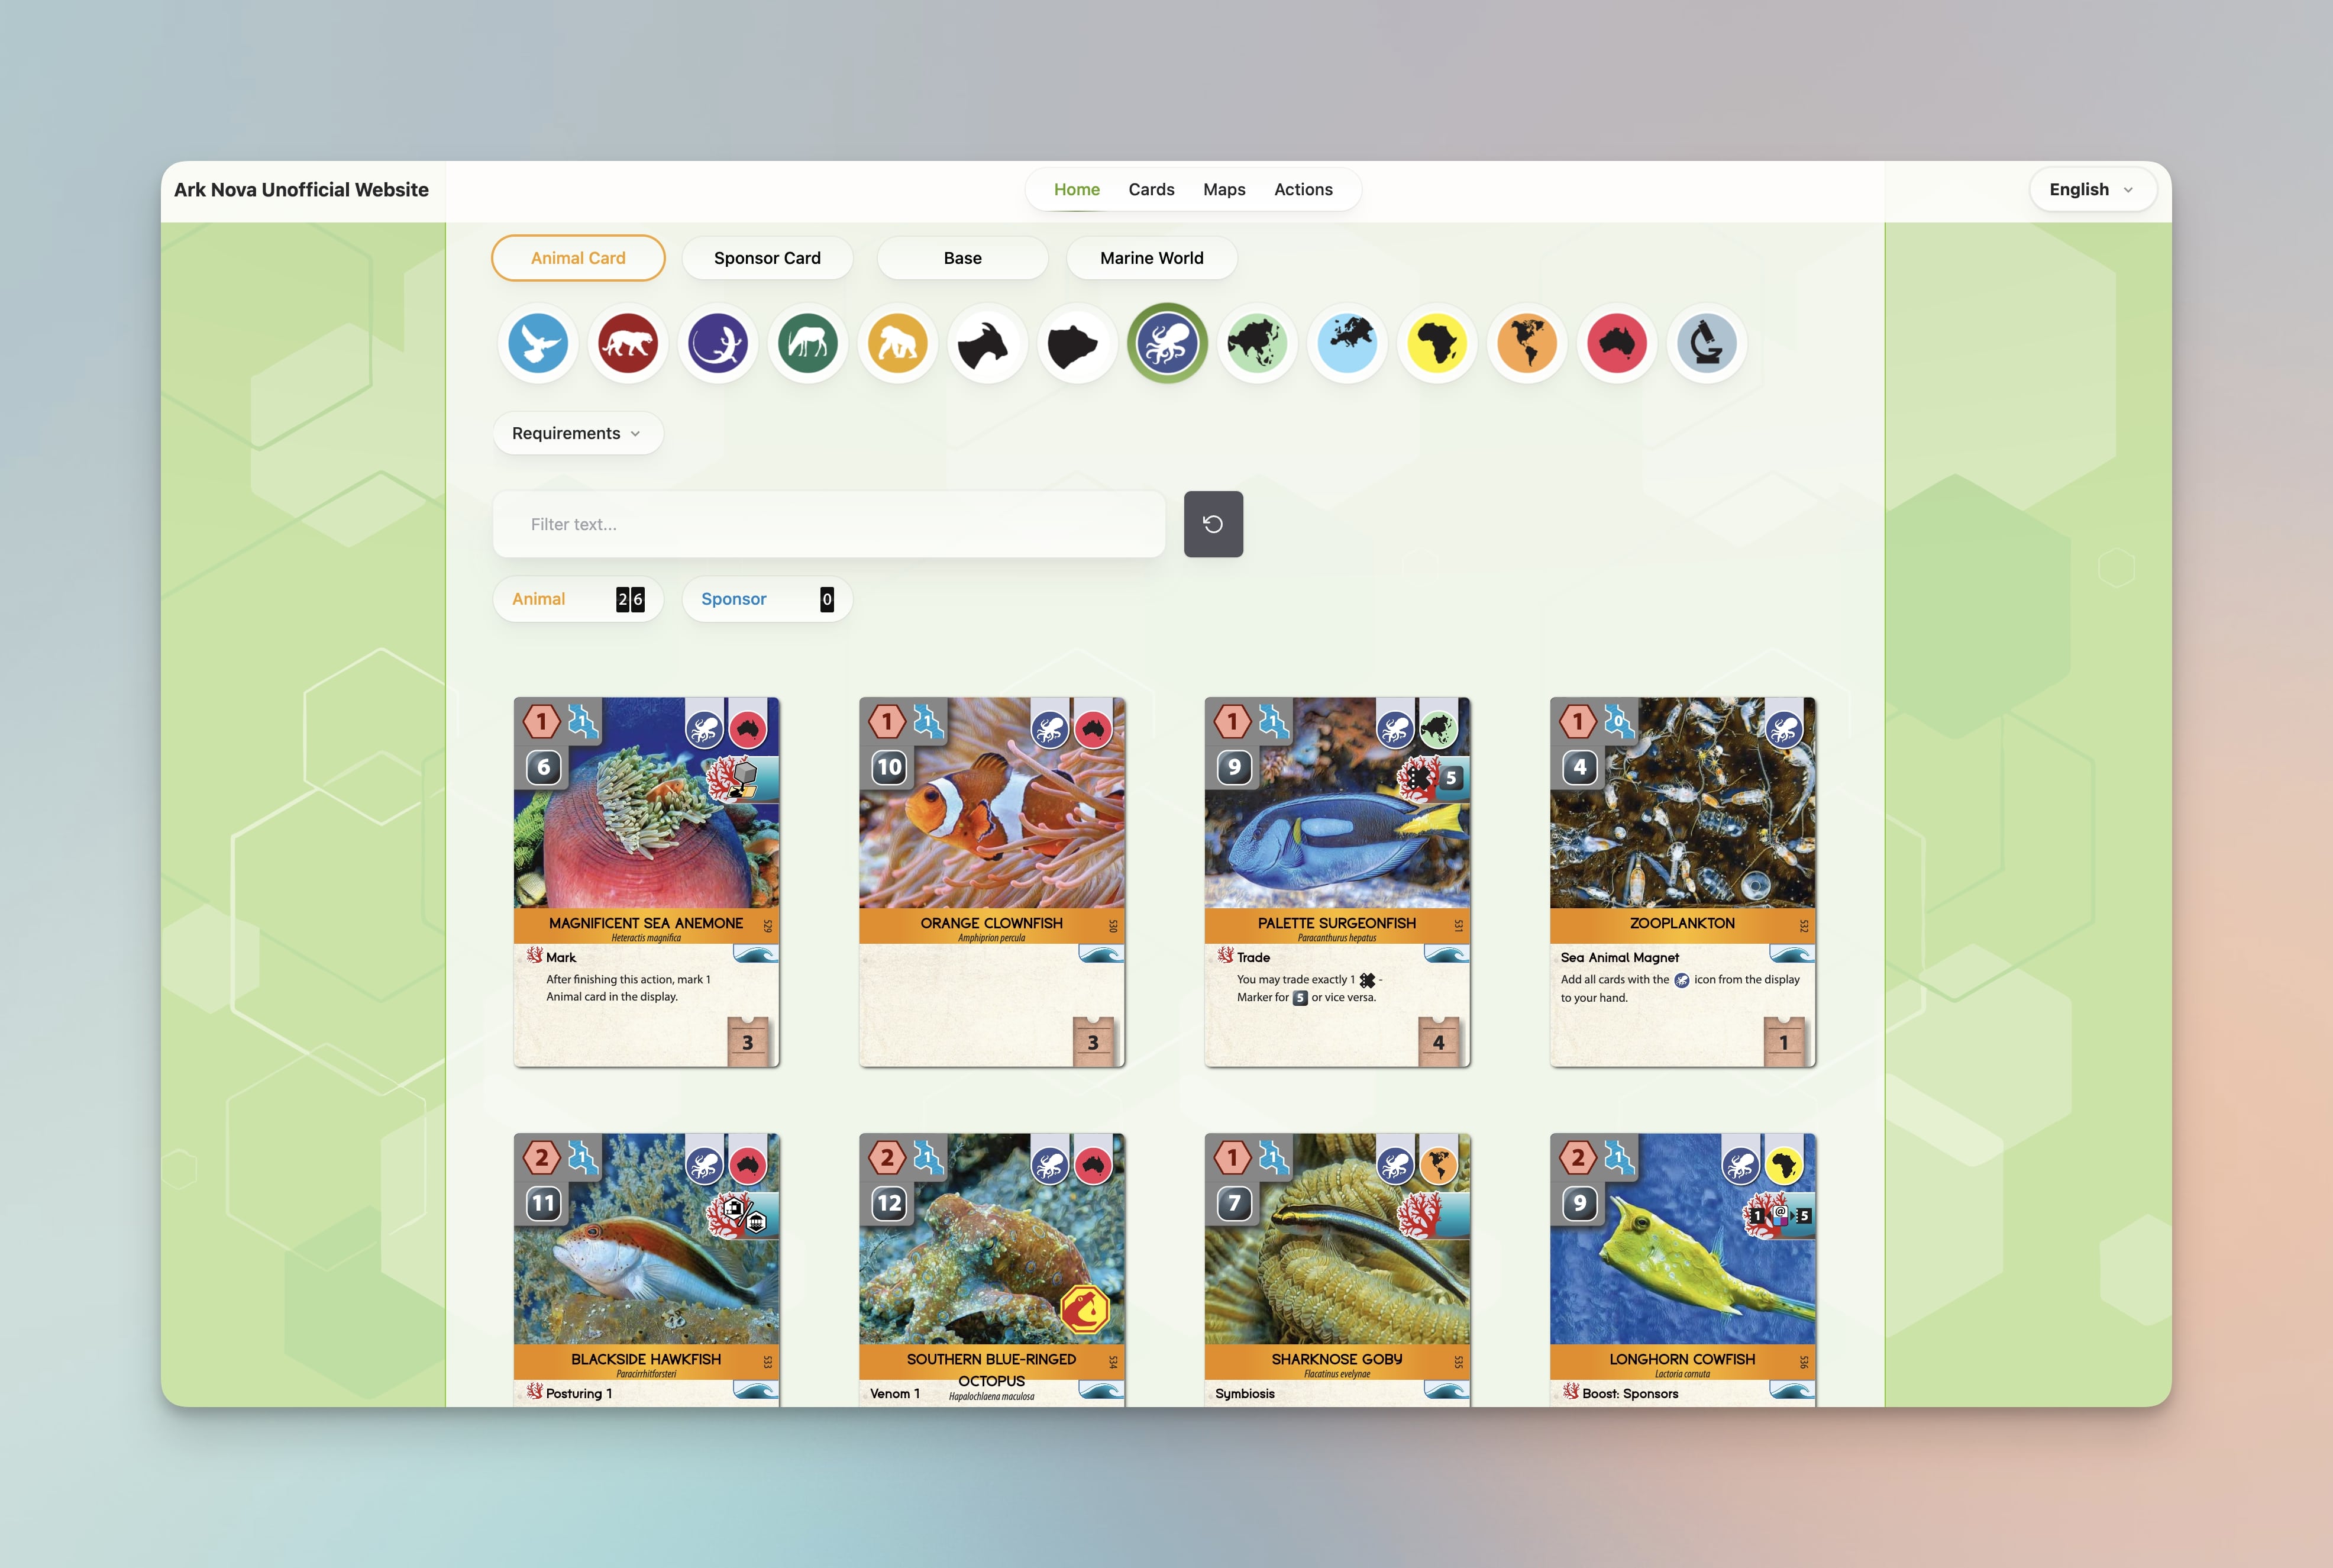Toggle the Base filter
This screenshot has width=2333, height=1568.
coord(962,258)
